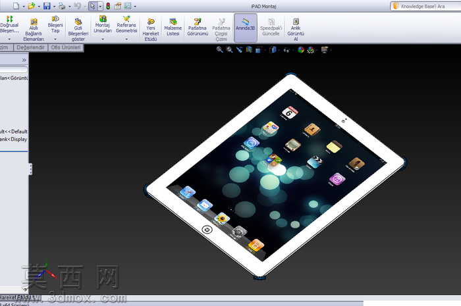Image resolution: width=461 pixels, height=306 pixels.
Task: Open the View Settings monitor icon
Action: tap(325, 50)
